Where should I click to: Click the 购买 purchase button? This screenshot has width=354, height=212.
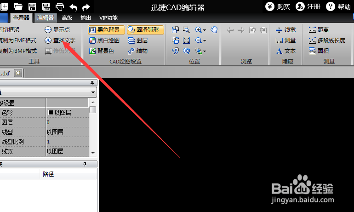tap(278, 6)
